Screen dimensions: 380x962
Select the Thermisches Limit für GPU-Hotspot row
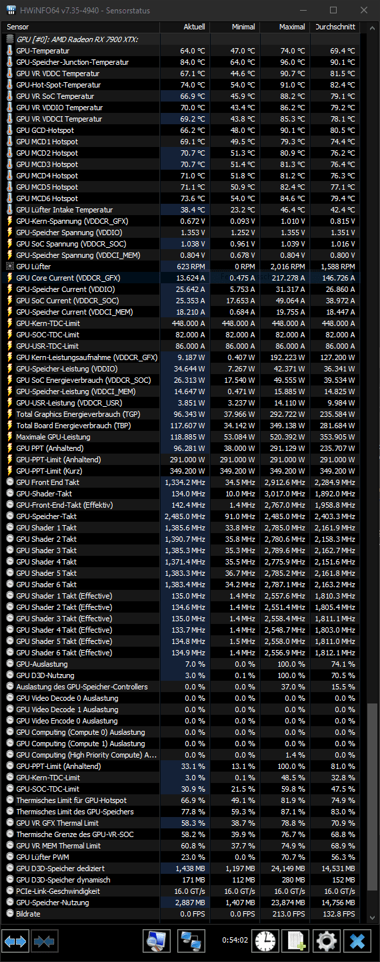tap(181, 800)
